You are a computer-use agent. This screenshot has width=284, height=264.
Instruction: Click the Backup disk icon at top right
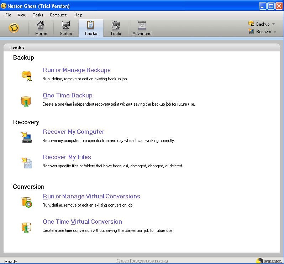[251, 24]
